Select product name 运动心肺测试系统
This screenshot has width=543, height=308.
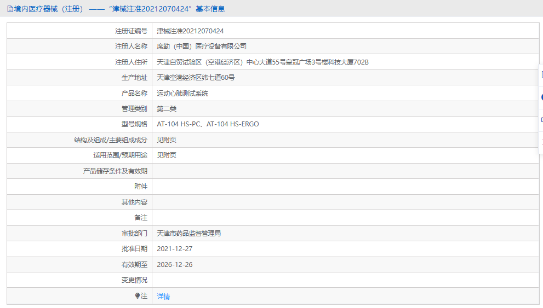tap(182, 94)
